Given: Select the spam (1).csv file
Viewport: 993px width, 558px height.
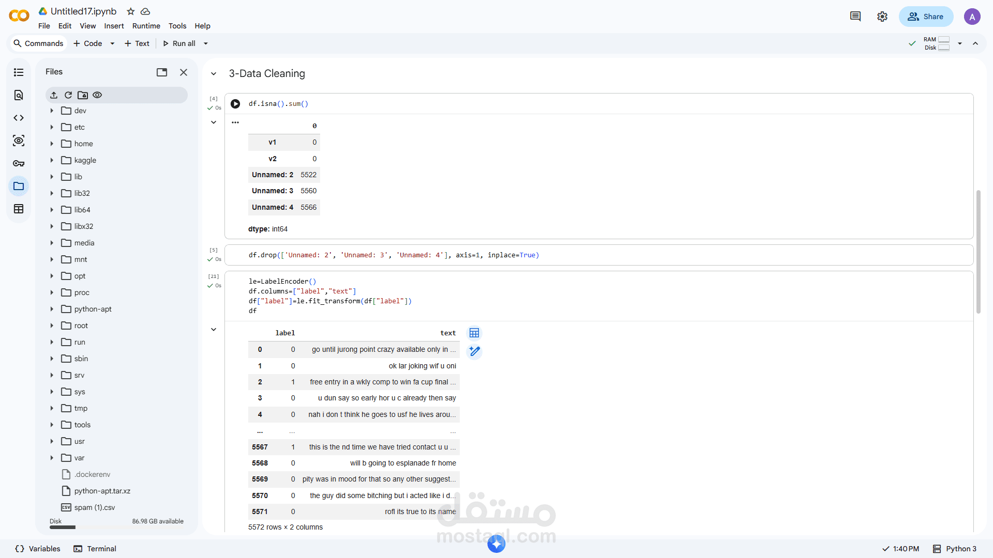Looking at the screenshot, I should [94, 507].
